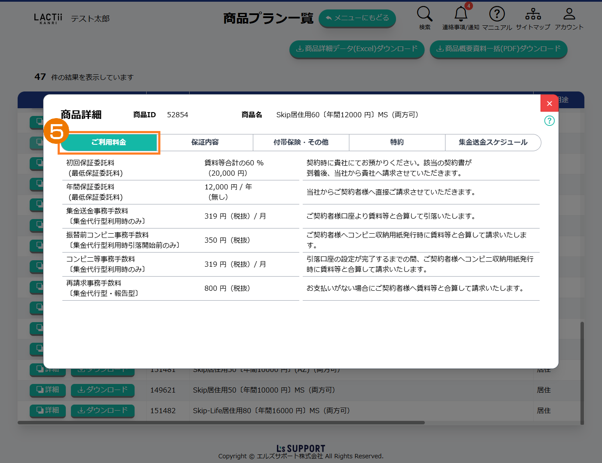Open the 付帯保険・その他 tab

(301, 142)
